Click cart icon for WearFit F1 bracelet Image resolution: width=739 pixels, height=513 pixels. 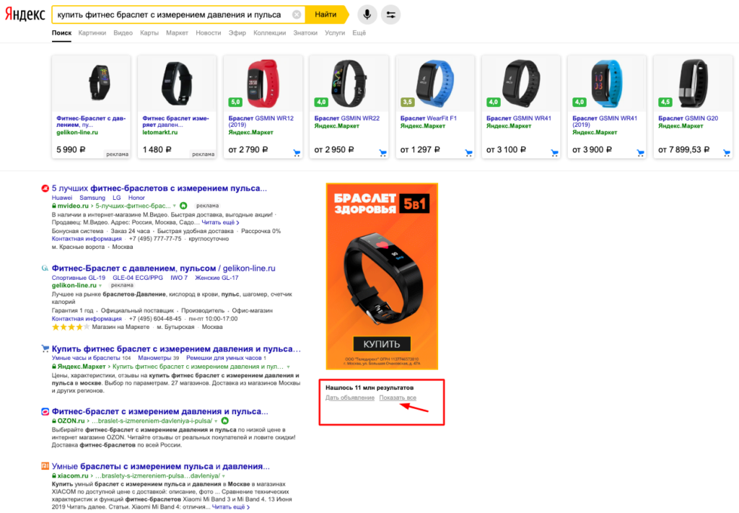pyautogui.click(x=468, y=152)
